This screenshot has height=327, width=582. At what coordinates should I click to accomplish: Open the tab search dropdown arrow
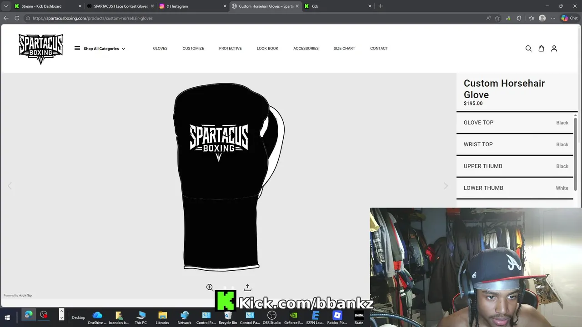tap(6, 6)
